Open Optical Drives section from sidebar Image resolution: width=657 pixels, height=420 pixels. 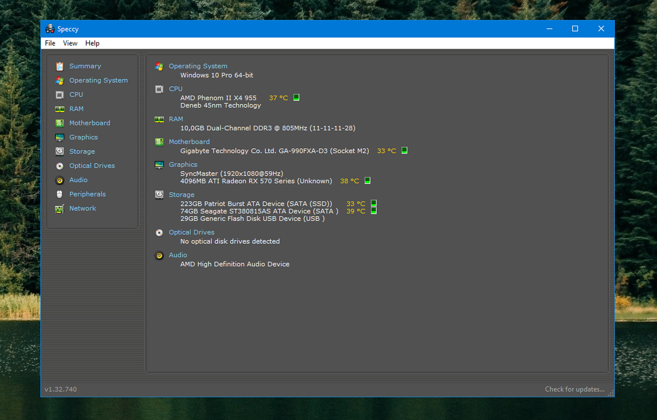tap(92, 166)
